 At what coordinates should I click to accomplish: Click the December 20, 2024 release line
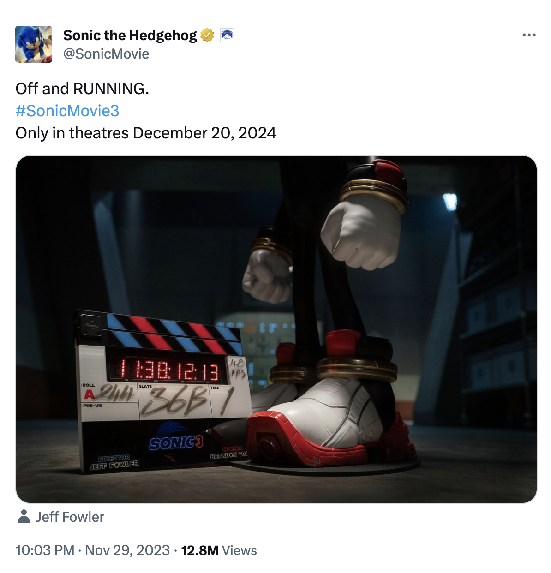(146, 133)
